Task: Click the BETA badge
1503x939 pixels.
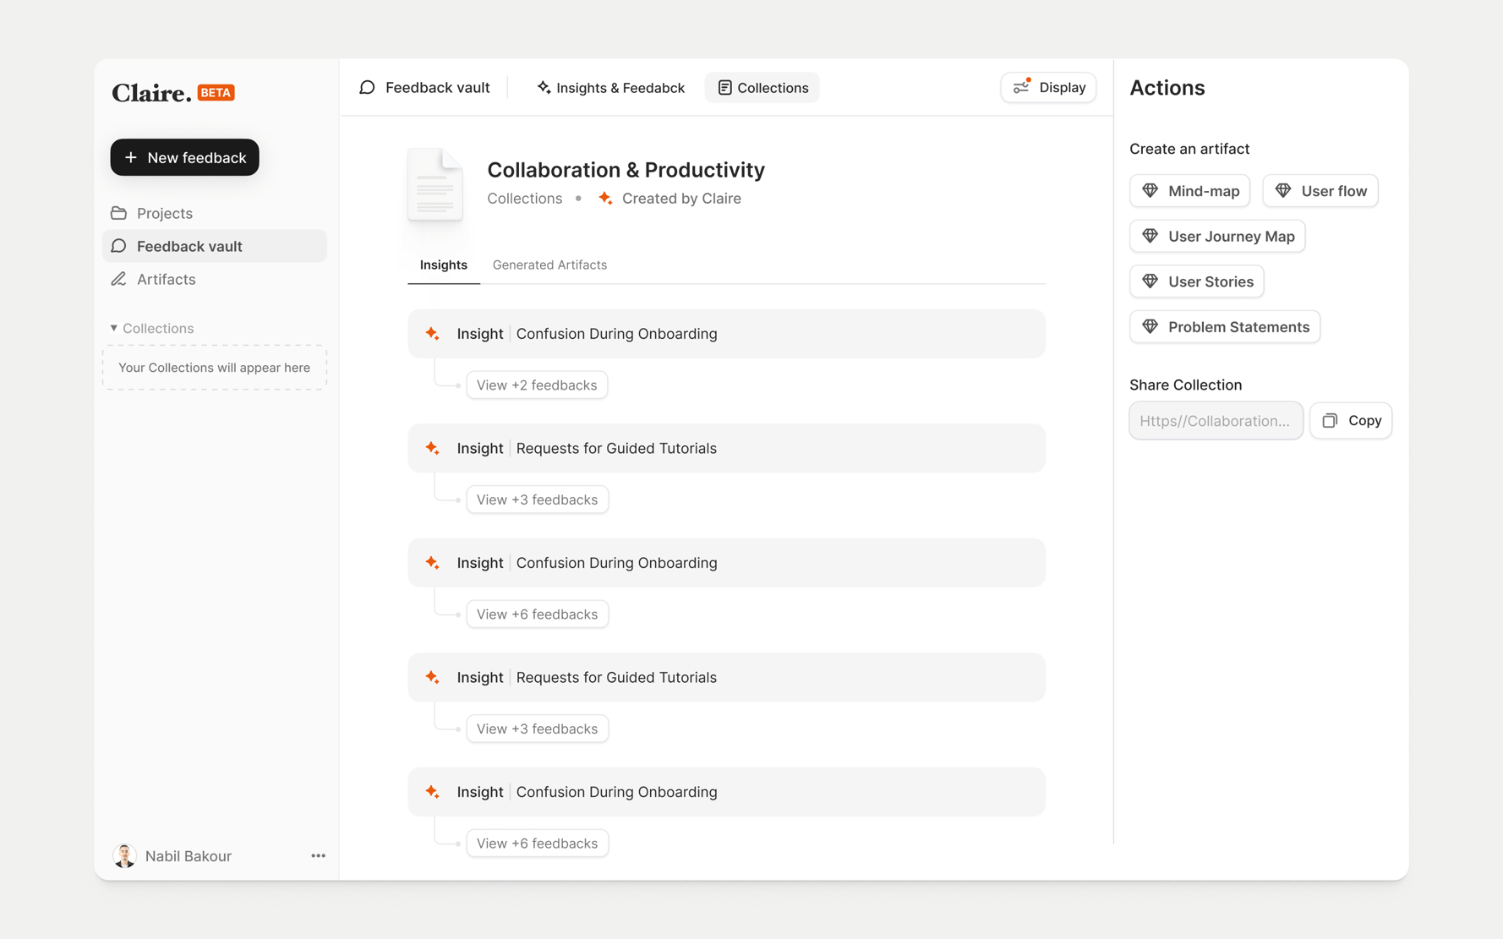Action: (x=216, y=93)
